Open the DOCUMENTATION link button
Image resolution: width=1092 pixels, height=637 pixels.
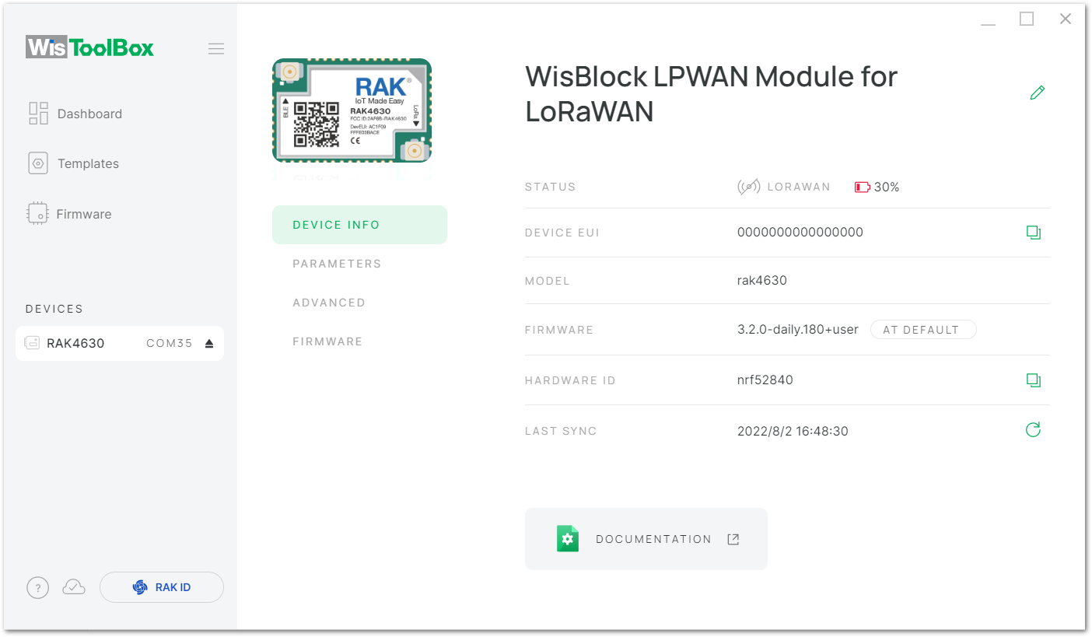(x=646, y=539)
